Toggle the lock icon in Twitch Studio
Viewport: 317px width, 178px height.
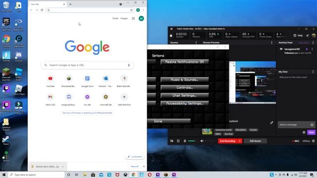(171, 36)
